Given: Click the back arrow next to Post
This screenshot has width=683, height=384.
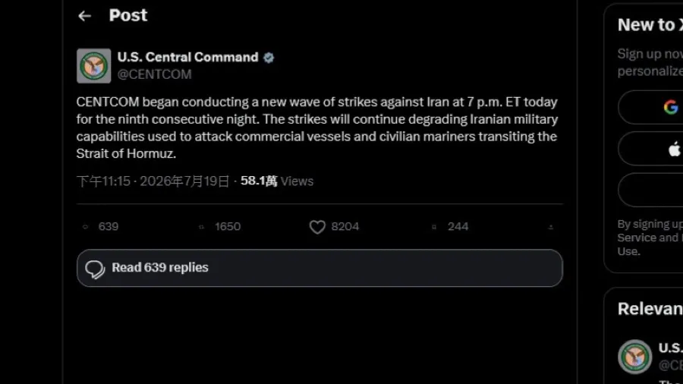Looking at the screenshot, I should tap(84, 16).
